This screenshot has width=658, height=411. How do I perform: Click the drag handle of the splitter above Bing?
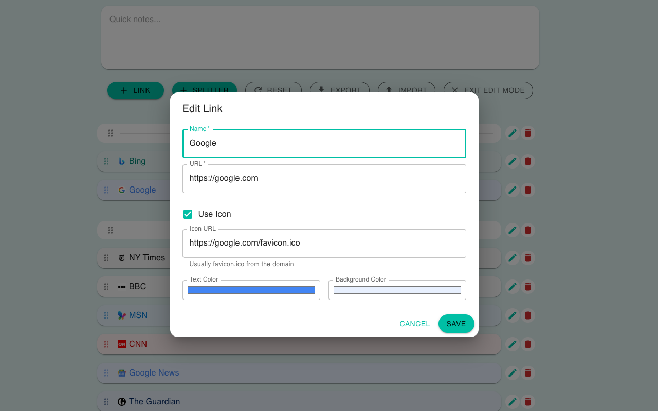(111, 134)
